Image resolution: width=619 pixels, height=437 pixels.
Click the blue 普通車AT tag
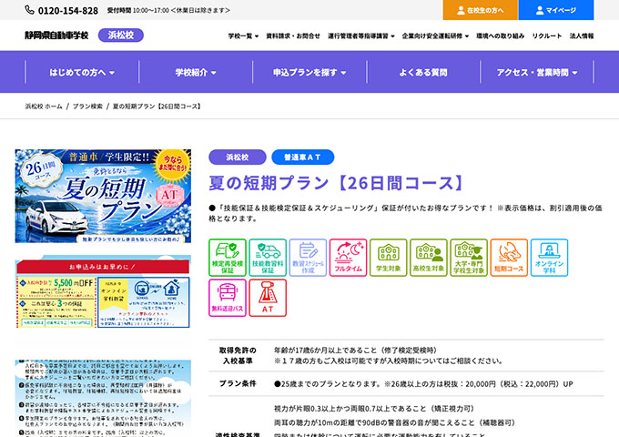[303, 158]
